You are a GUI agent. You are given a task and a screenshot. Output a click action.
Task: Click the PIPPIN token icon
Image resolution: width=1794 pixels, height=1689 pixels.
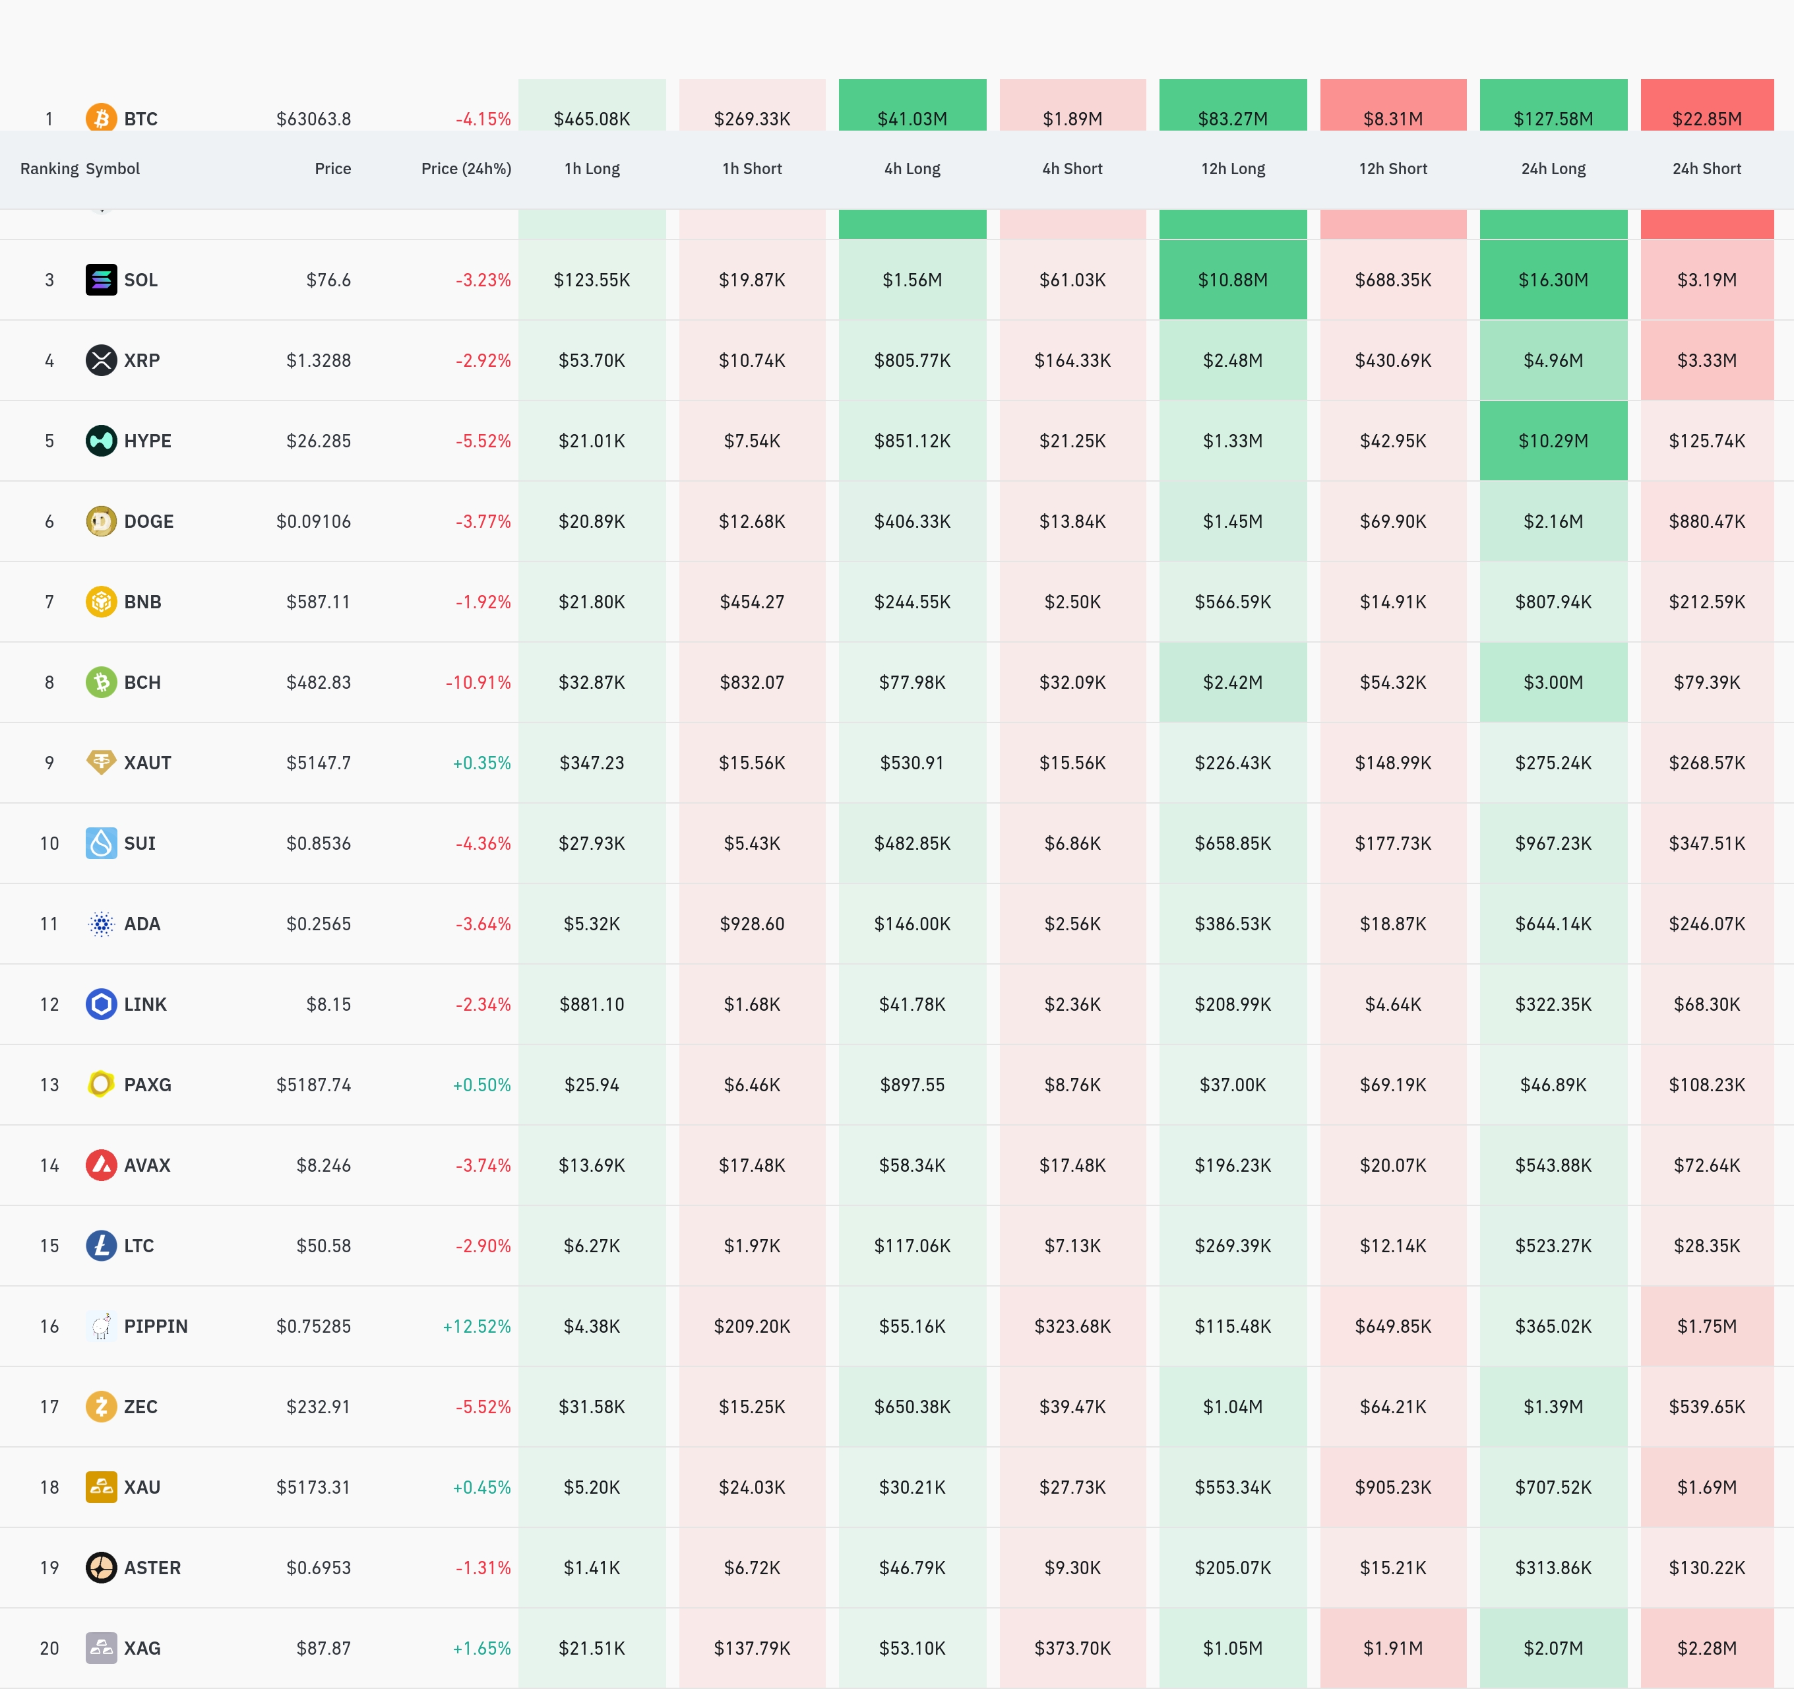pyautogui.click(x=101, y=1326)
